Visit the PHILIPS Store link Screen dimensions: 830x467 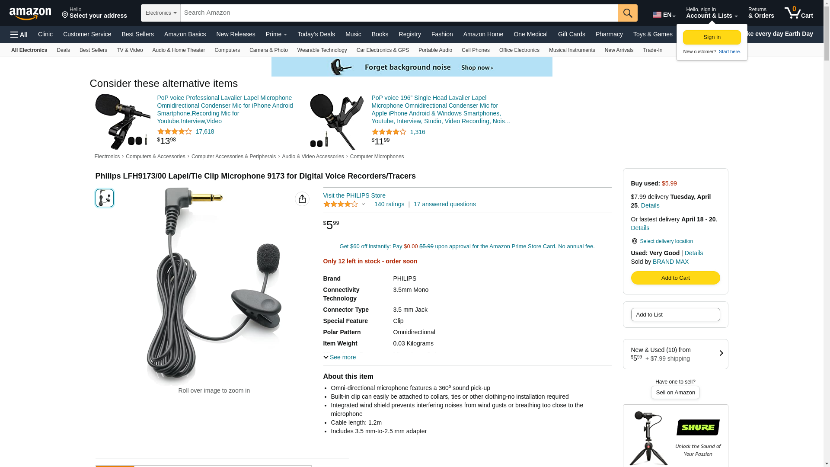point(354,195)
